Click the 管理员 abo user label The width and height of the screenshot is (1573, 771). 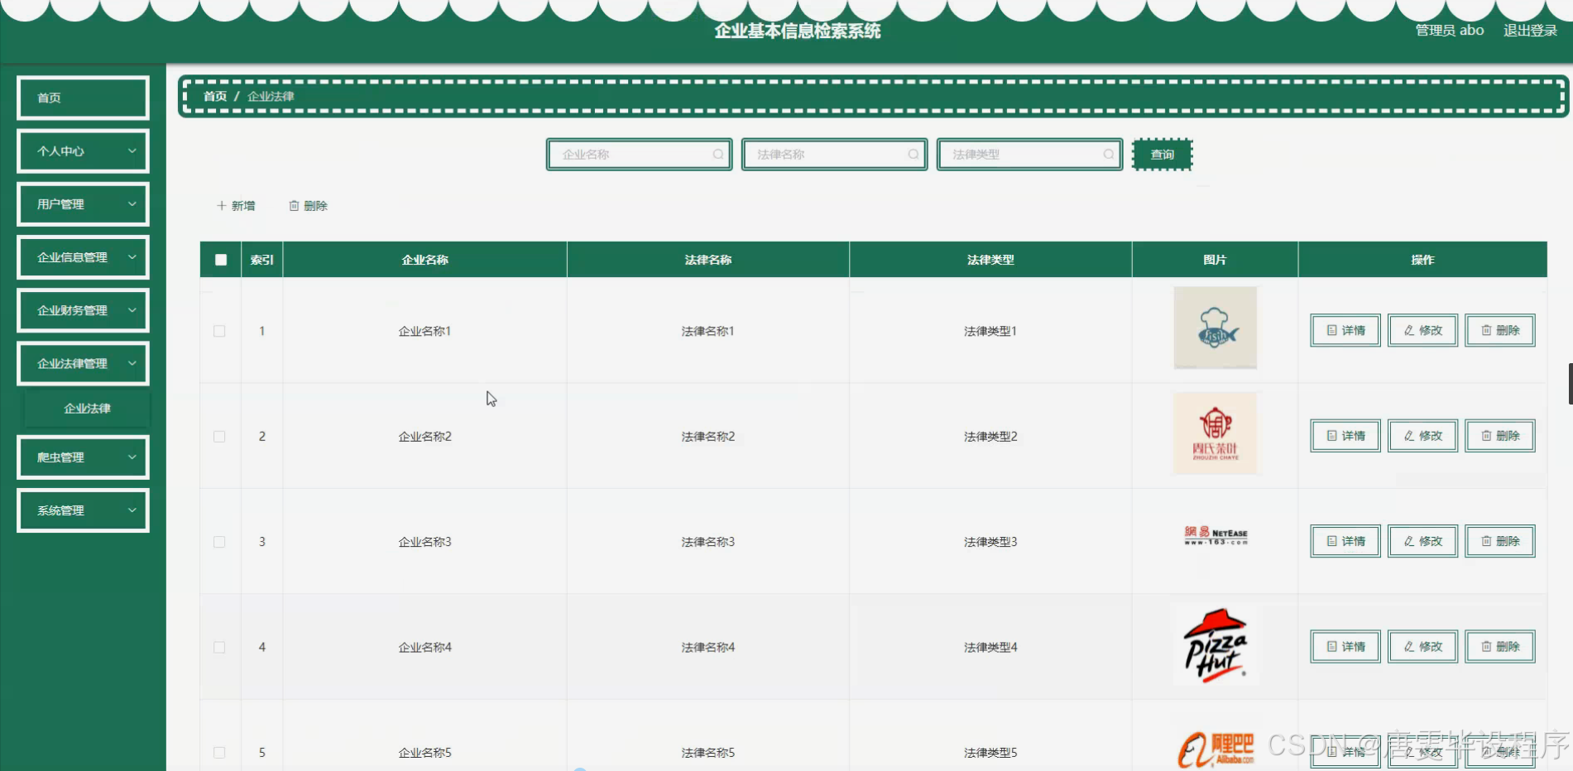pos(1449,31)
